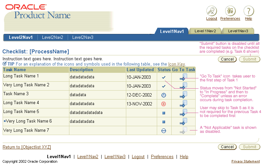This screenshot has width=263, height=168.
Task: Select Level2Nav3 in the blue bar
Action: coord(83,37)
